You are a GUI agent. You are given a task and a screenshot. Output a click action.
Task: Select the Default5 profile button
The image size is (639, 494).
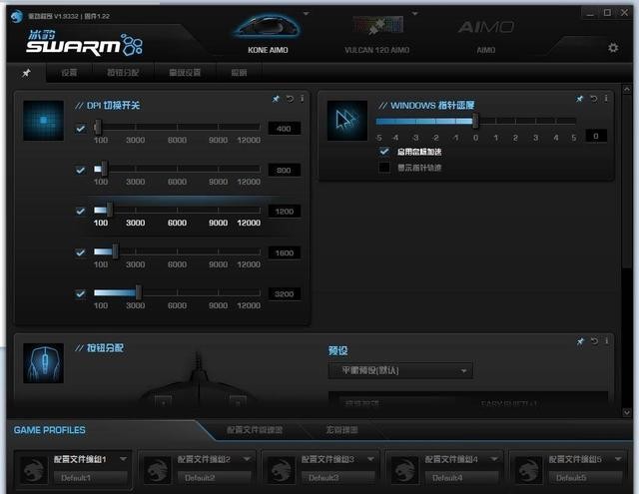coord(586,478)
